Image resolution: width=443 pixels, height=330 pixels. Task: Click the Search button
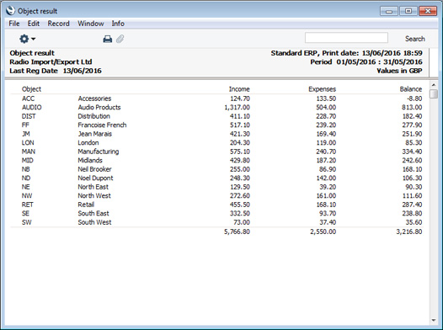[x=414, y=39]
